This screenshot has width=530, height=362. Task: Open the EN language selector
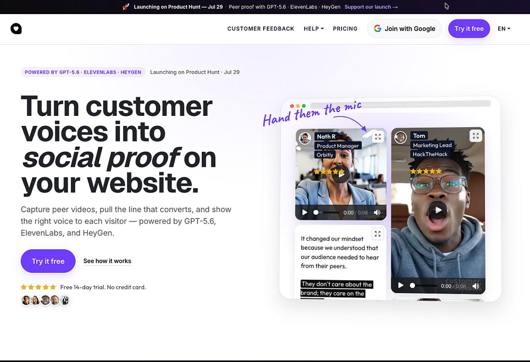coord(504,29)
